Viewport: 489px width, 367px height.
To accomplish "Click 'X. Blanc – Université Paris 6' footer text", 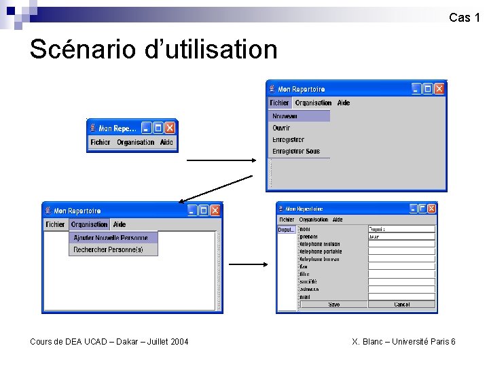I will click(403, 342).
